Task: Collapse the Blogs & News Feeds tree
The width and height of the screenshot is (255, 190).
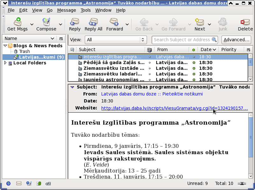Action: tap(5, 46)
